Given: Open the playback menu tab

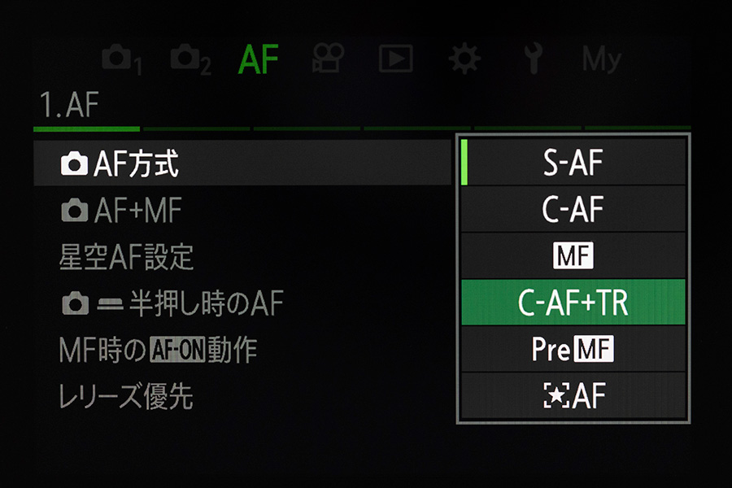Looking at the screenshot, I should (x=396, y=59).
